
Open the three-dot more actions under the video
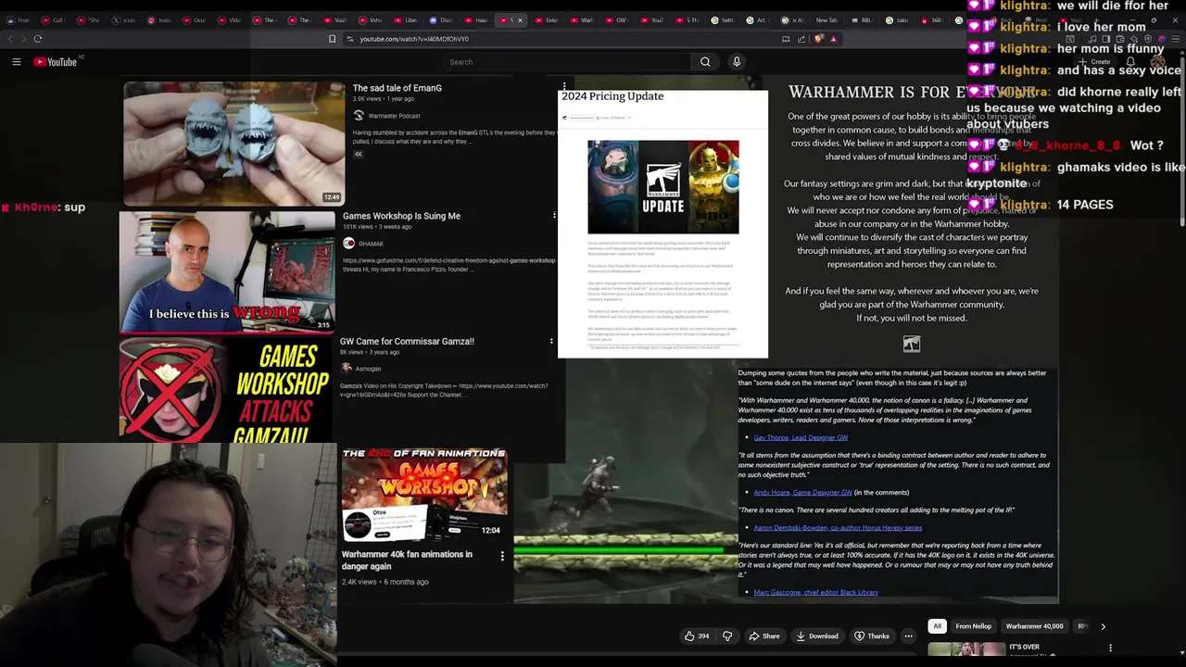coord(909,636)
